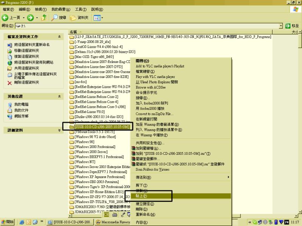302x226 pixels.
Task: Click the blue inverted triangle tray icon
Action: [281, 222]
